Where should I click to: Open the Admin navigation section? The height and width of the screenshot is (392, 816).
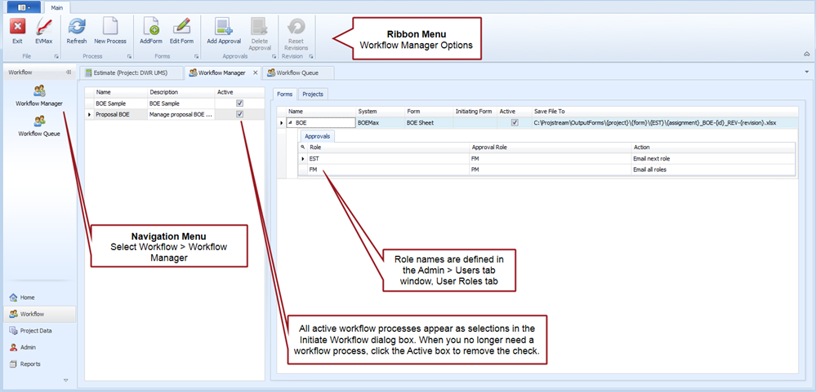tap(28, 347)
